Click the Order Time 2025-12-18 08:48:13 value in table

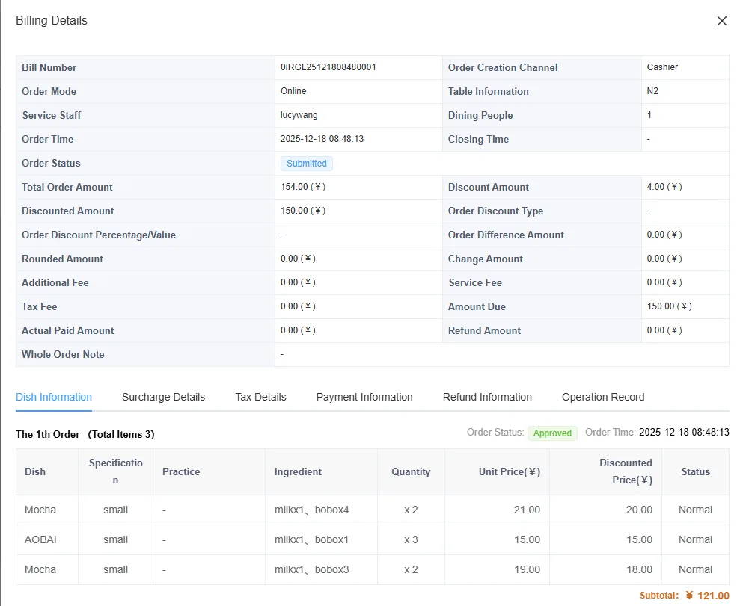coord(322,138)
